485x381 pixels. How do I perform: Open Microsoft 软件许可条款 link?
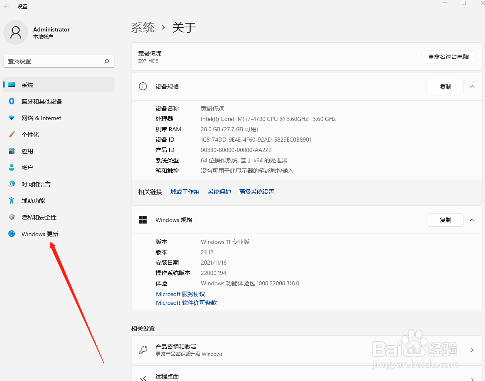point(187,303)
